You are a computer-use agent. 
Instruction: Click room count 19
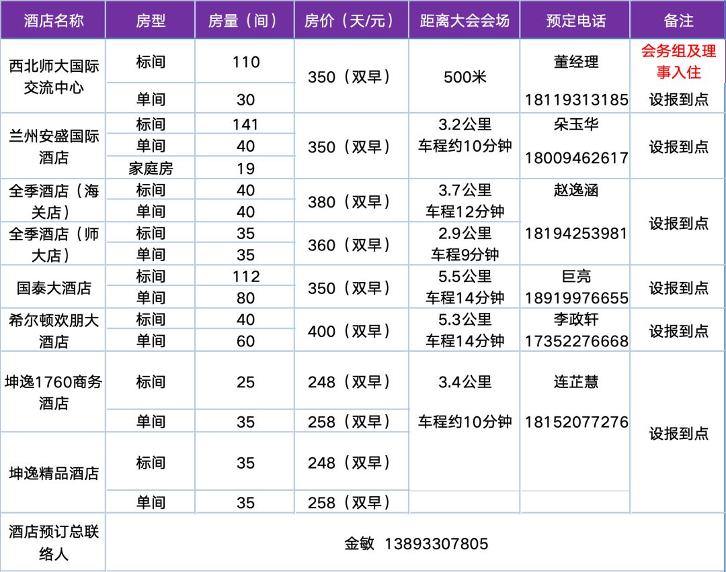(245, 169)
